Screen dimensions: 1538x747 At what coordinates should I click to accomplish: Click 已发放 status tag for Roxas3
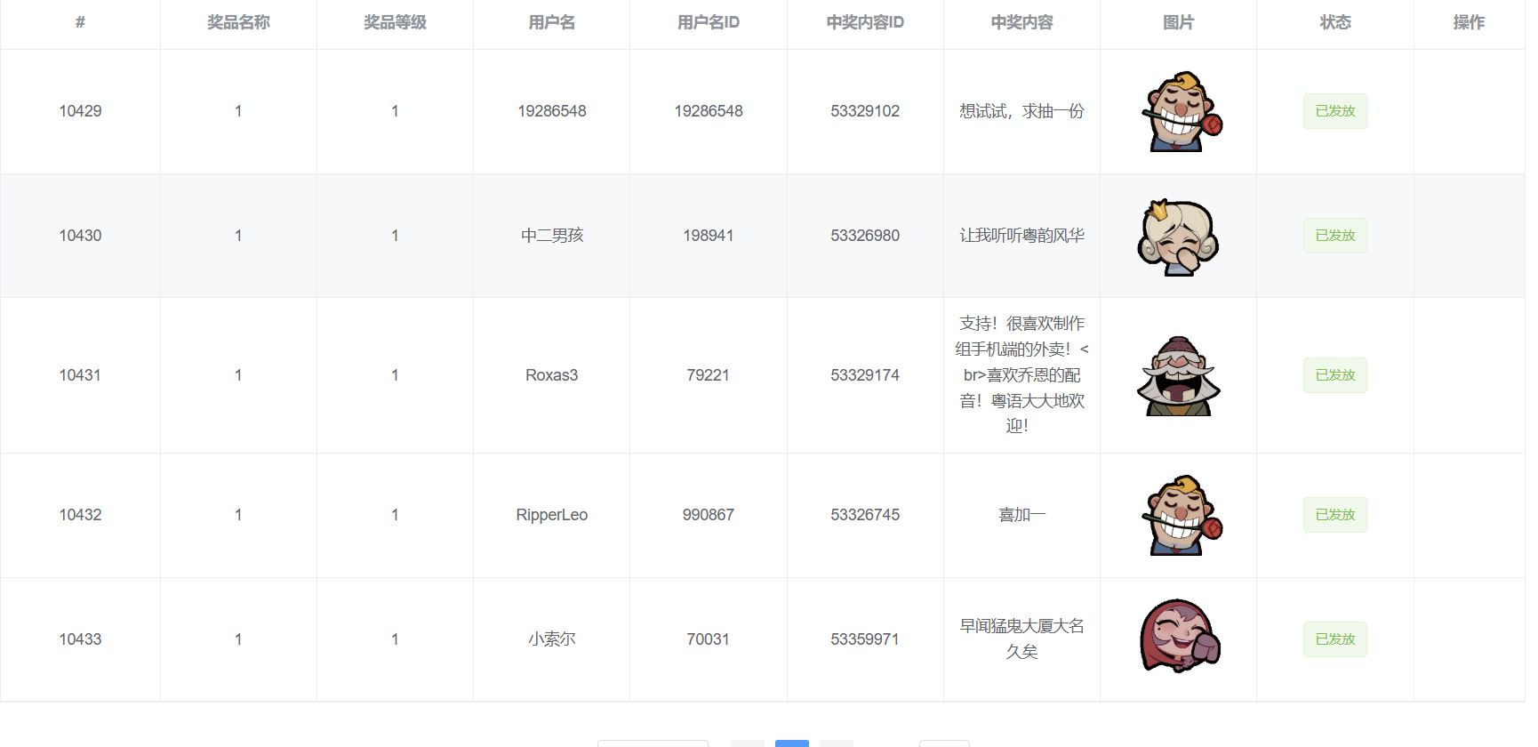point(1334,375)
